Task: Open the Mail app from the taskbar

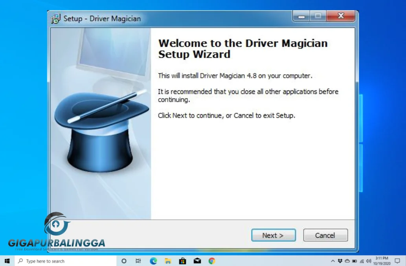Action: pyautogui.click(x=197, y=260)
